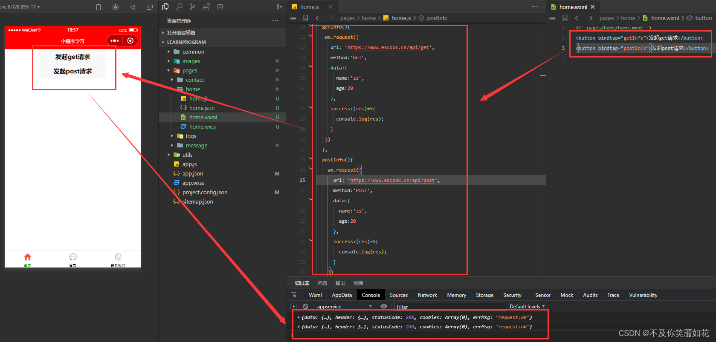716x342 pixels.
Task: Click postInfo in the home.js breadcrumb
Action: point(437,18)
